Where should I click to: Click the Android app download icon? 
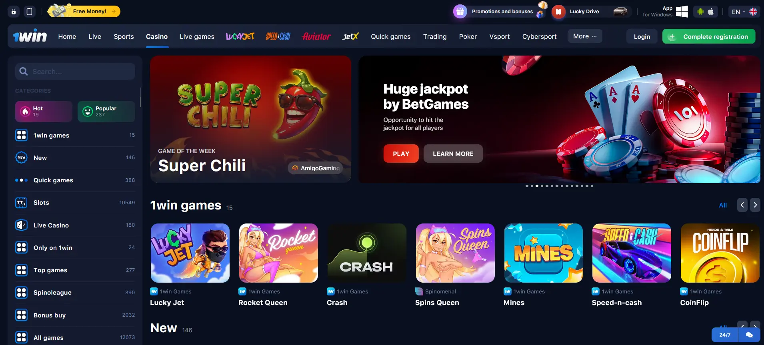(700, 12)
